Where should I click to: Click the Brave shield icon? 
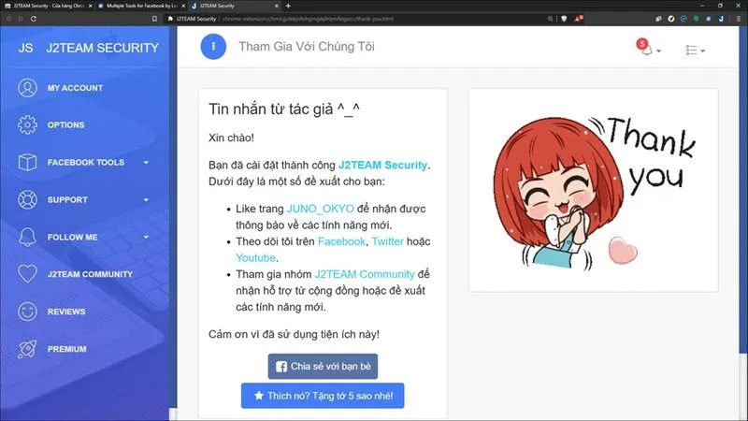tap(564, 19)
